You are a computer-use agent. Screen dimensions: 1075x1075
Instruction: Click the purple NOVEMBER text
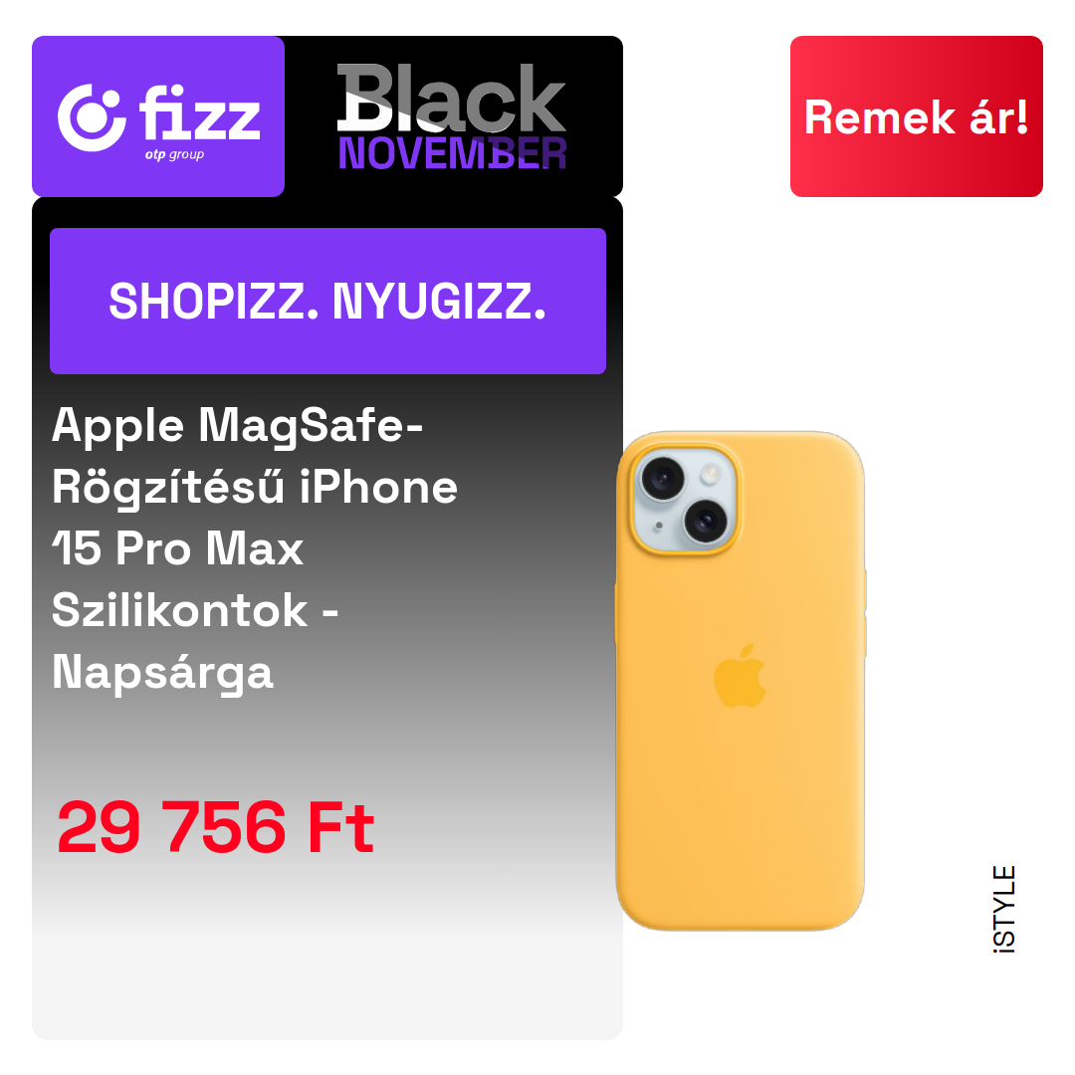tap(452, 153)
